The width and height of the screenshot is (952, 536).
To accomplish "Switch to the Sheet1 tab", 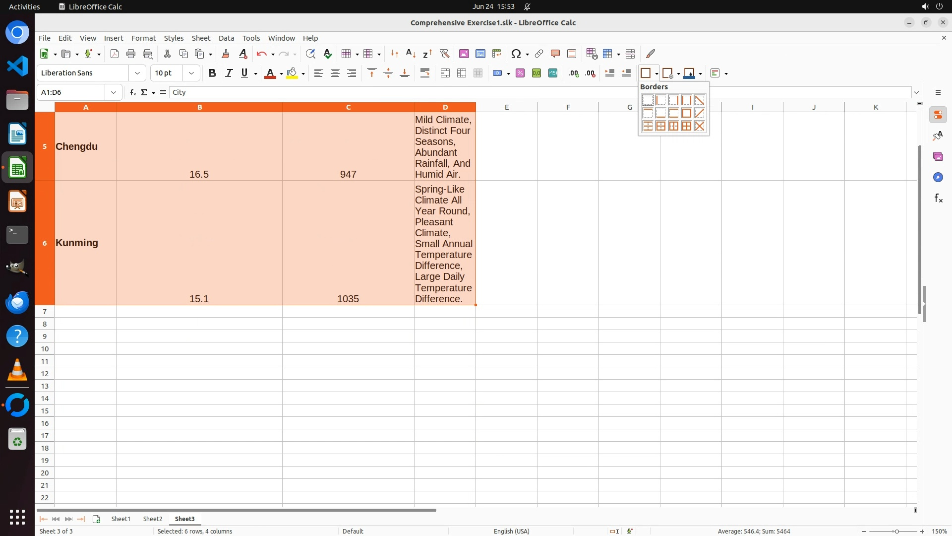I will (120, 519).
